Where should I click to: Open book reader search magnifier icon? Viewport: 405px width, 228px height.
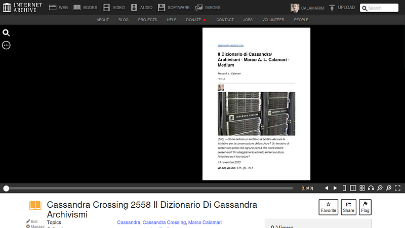(x=6, y=33)
